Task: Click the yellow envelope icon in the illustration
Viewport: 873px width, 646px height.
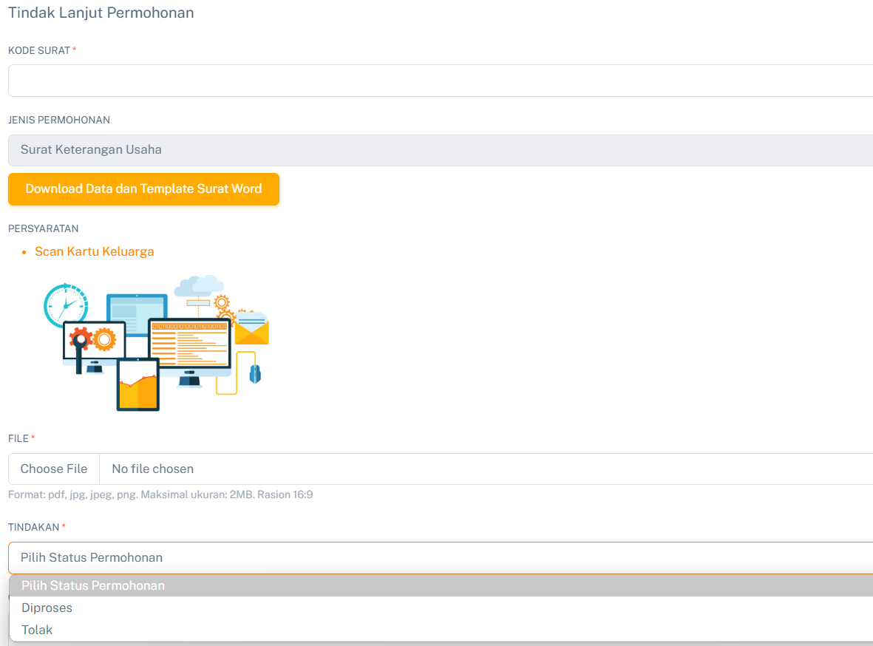Action: [x=254, y=330]
